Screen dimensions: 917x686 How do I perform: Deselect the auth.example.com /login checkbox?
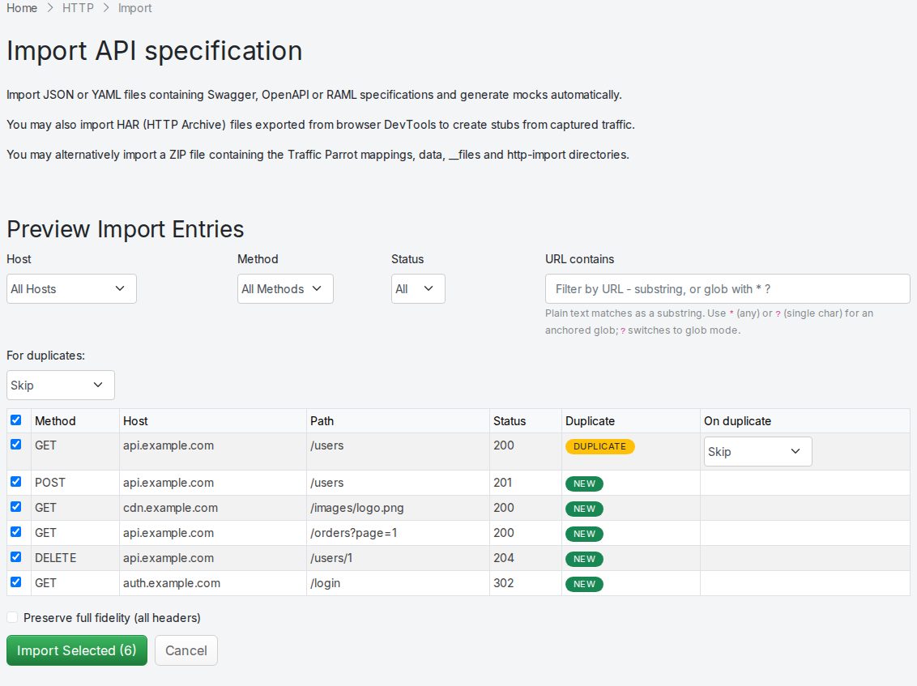tap(15, 582)
